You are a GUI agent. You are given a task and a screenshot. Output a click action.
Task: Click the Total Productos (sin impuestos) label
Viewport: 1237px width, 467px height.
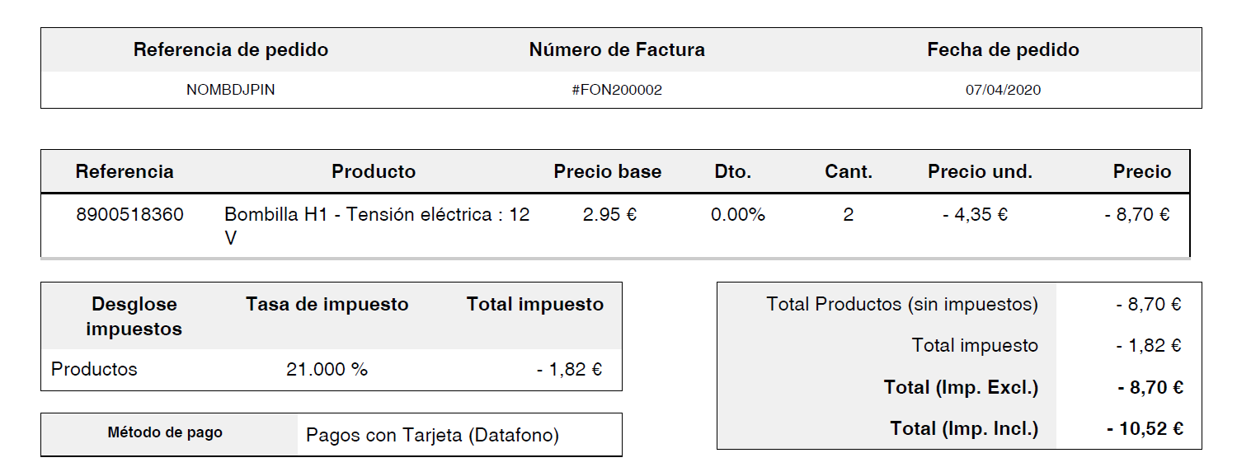click(902, 304)
